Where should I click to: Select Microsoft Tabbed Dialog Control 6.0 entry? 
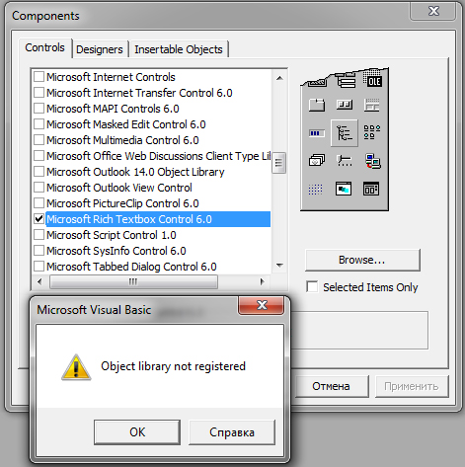[x=131, y=267]
